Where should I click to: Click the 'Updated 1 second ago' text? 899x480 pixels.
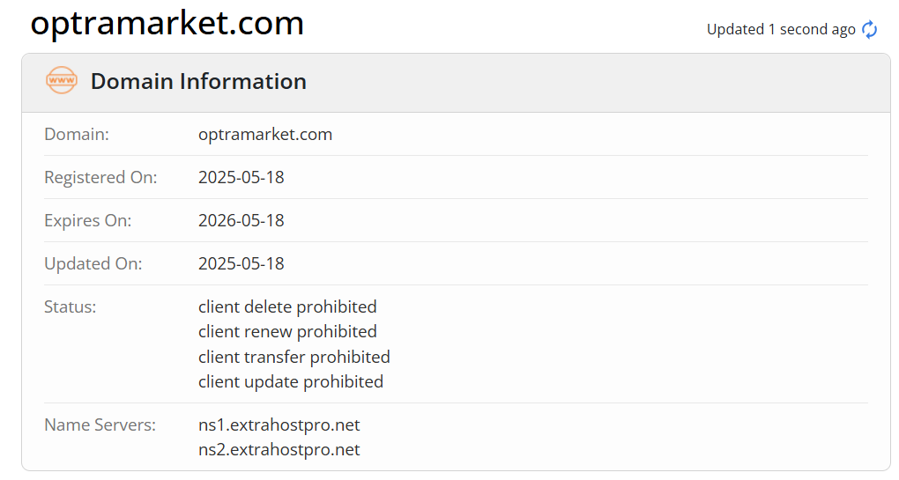[780, 30]
